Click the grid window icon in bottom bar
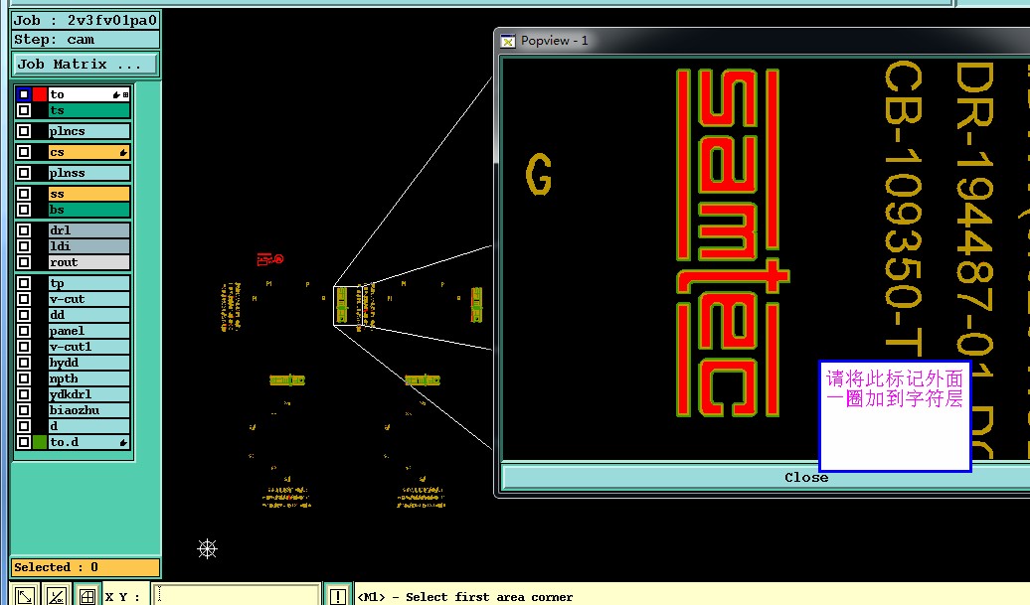The image size is (1030, 605). 86,596
